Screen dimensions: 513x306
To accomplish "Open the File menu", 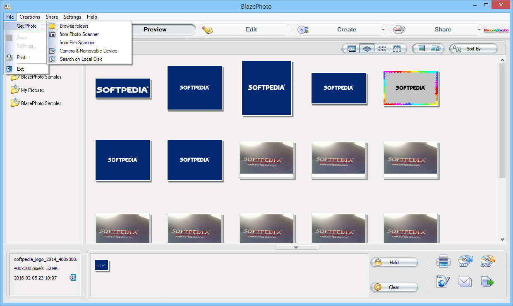I will (x=10, y=17).
